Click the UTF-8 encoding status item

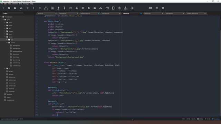coord(188,119)
